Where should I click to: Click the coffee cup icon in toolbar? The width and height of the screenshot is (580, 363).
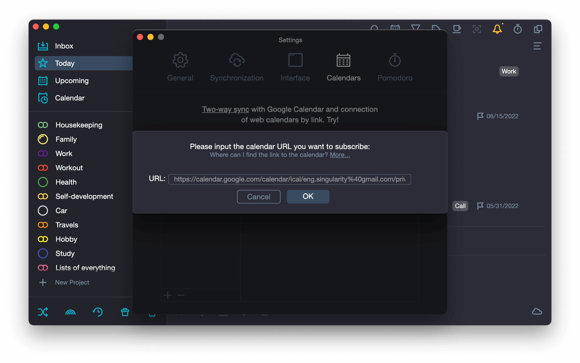coord(456,29)
